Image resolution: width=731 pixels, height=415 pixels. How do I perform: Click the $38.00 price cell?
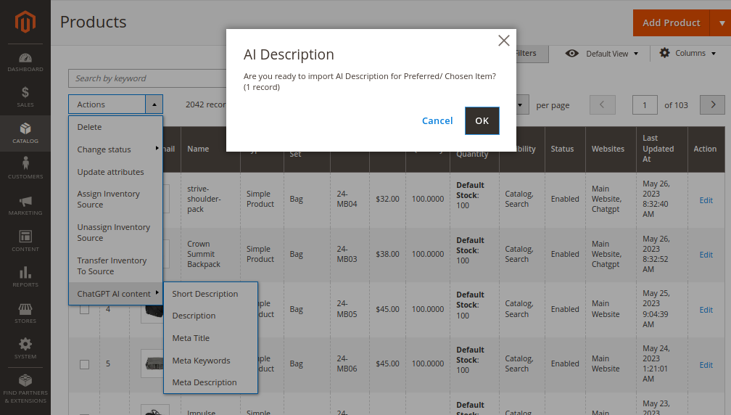pos(387,254)
